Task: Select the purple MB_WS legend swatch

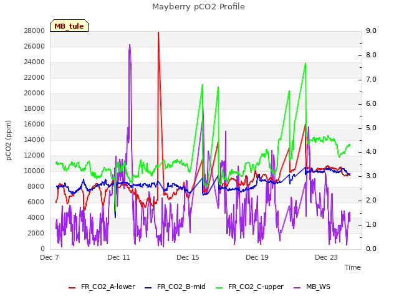Action: click(297, 288)
